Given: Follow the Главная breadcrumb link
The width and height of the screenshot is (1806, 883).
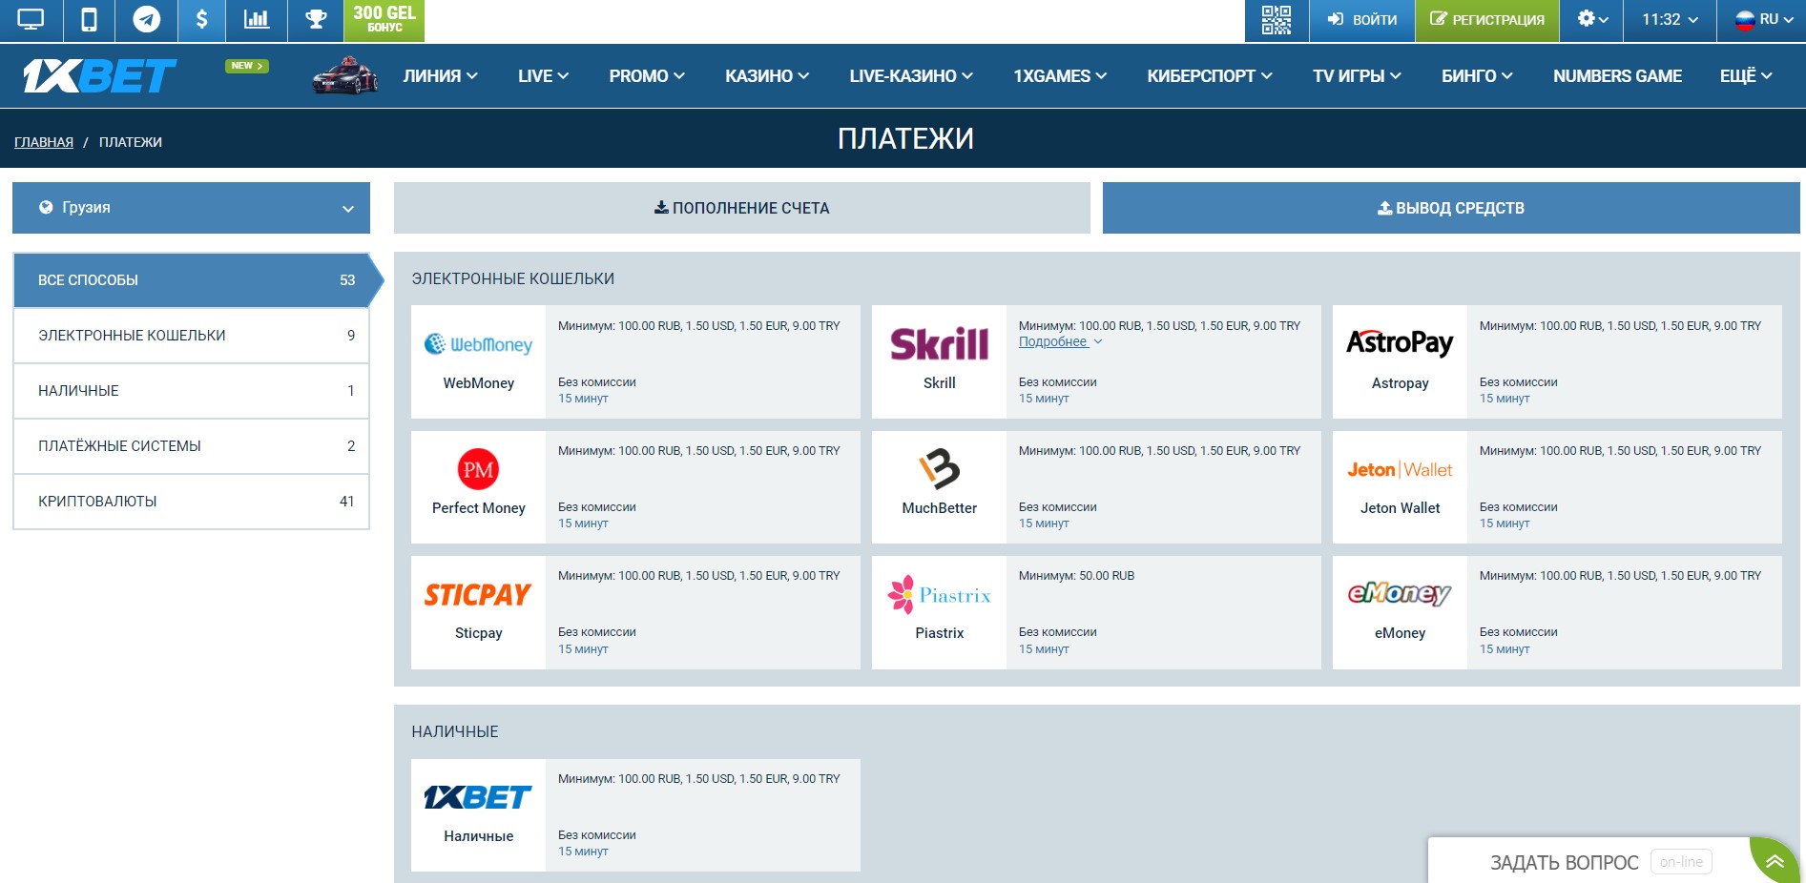Looking at the screenshot, I should click(x=44, y=142).
